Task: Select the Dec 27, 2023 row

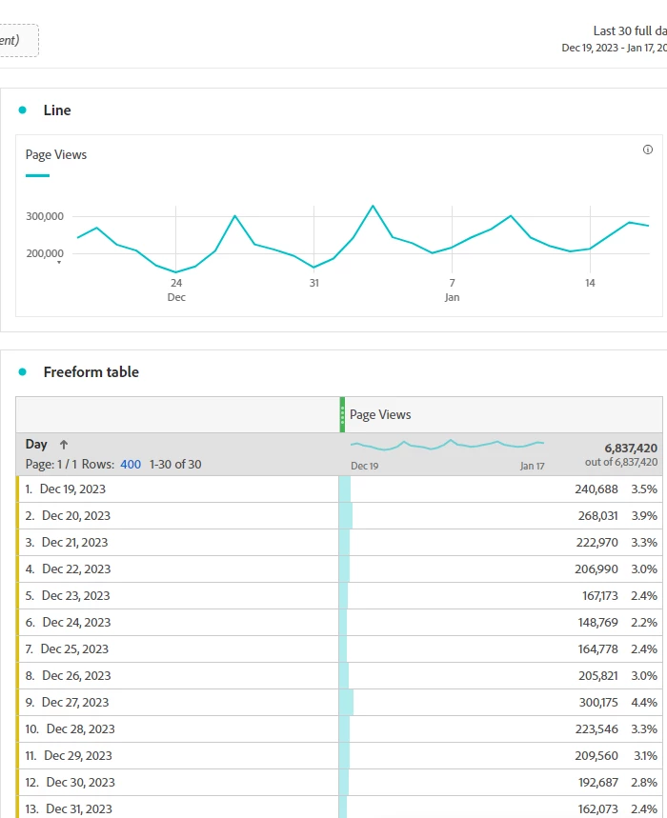Action: point(339,702)
